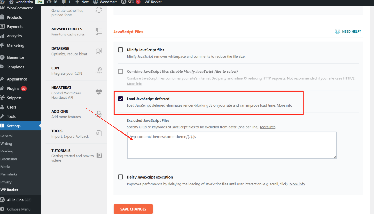Open More info link for Load JavaScript deferred
The height and width of the screenshot is (214, 374).
284,105
